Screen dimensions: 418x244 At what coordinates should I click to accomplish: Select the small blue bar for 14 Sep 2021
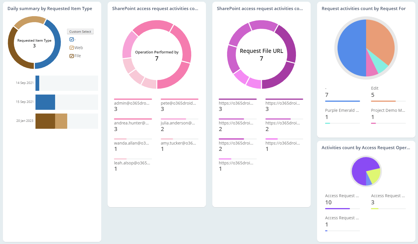(x=38, y=83)
